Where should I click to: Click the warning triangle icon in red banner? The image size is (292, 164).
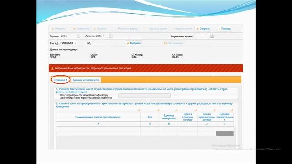coord(52,68)
